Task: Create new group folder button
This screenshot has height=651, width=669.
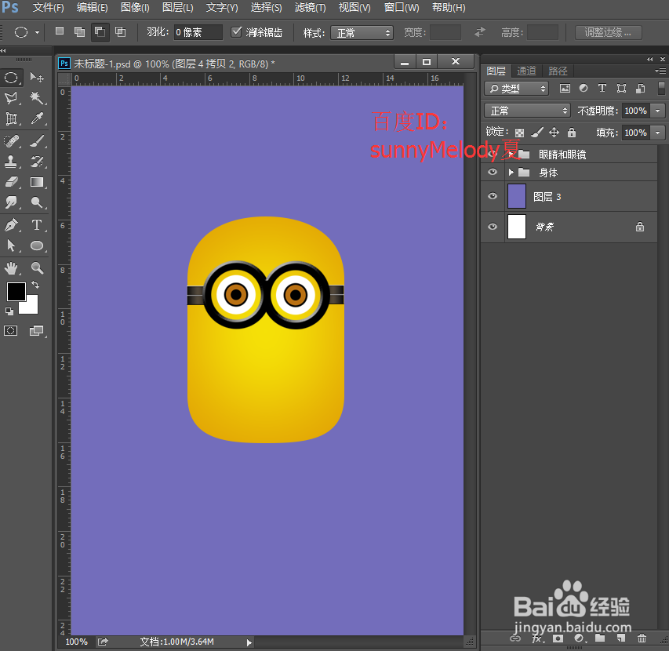Action: click(600, 638)
